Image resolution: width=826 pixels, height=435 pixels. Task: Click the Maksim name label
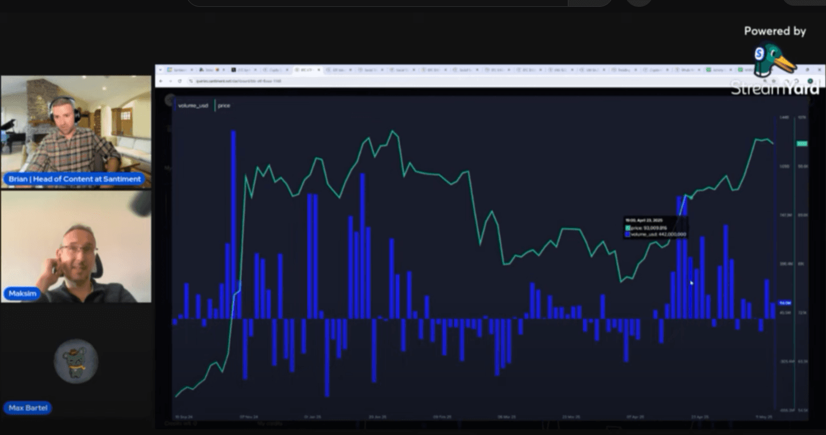23,294
